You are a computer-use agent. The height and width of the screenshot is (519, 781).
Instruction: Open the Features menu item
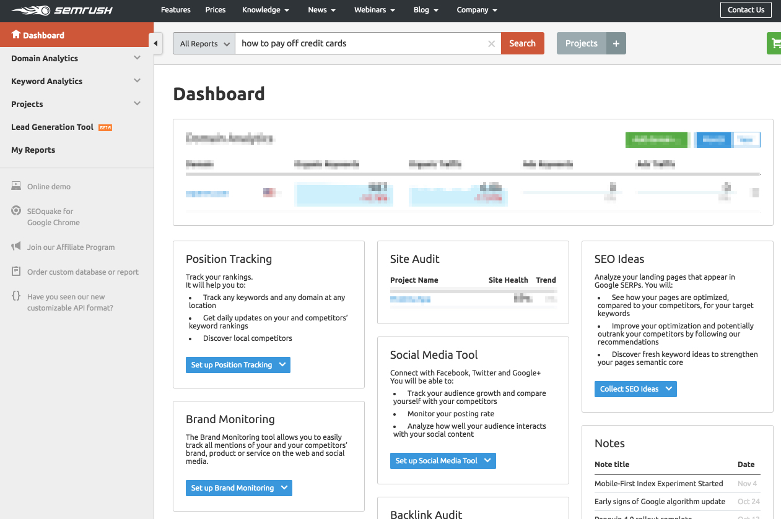point(176,10)
